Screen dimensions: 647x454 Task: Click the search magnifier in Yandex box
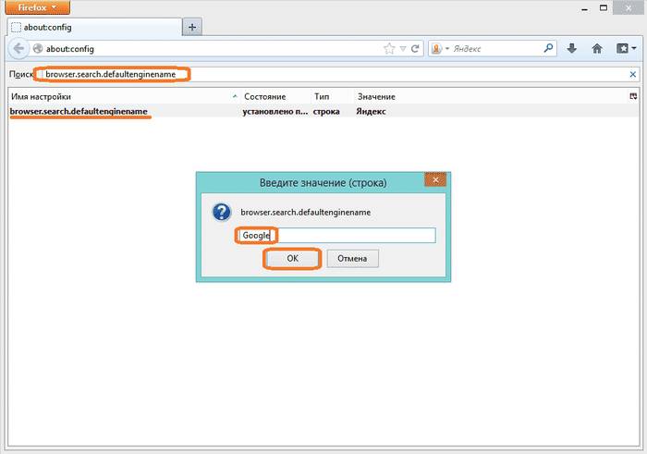pyautogui.click(x=549, y=48)
